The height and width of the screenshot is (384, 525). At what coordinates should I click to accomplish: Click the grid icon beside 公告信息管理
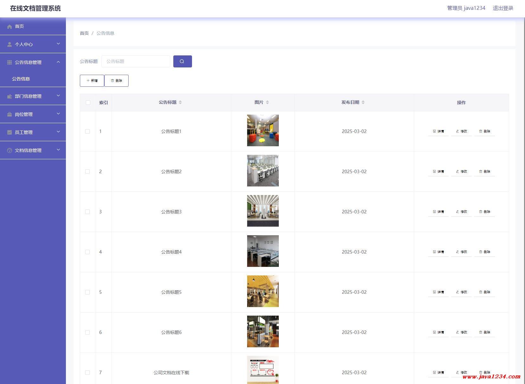click(10, 63)
